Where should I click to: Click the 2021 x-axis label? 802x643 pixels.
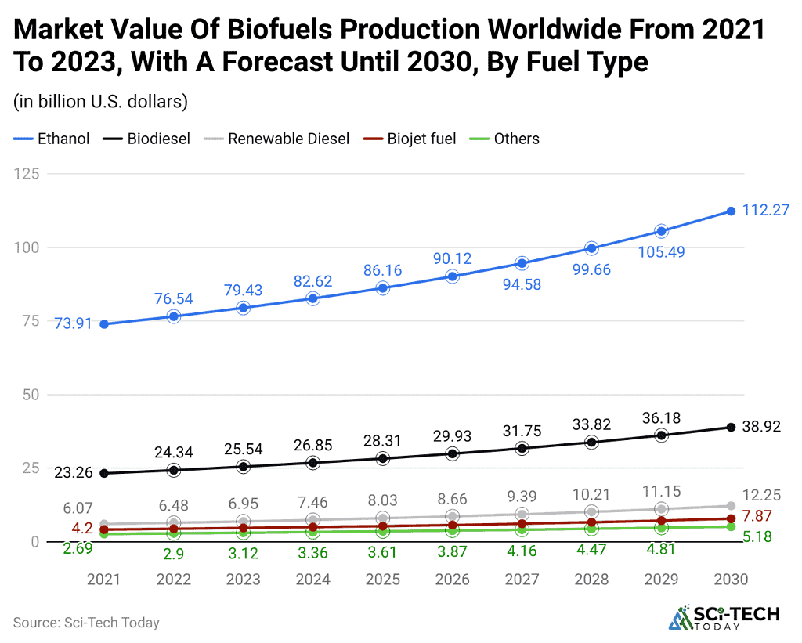[x=104, y=579]
